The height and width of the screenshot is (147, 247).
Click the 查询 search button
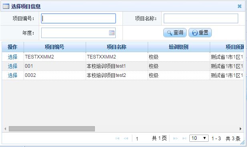click(175, 33)
